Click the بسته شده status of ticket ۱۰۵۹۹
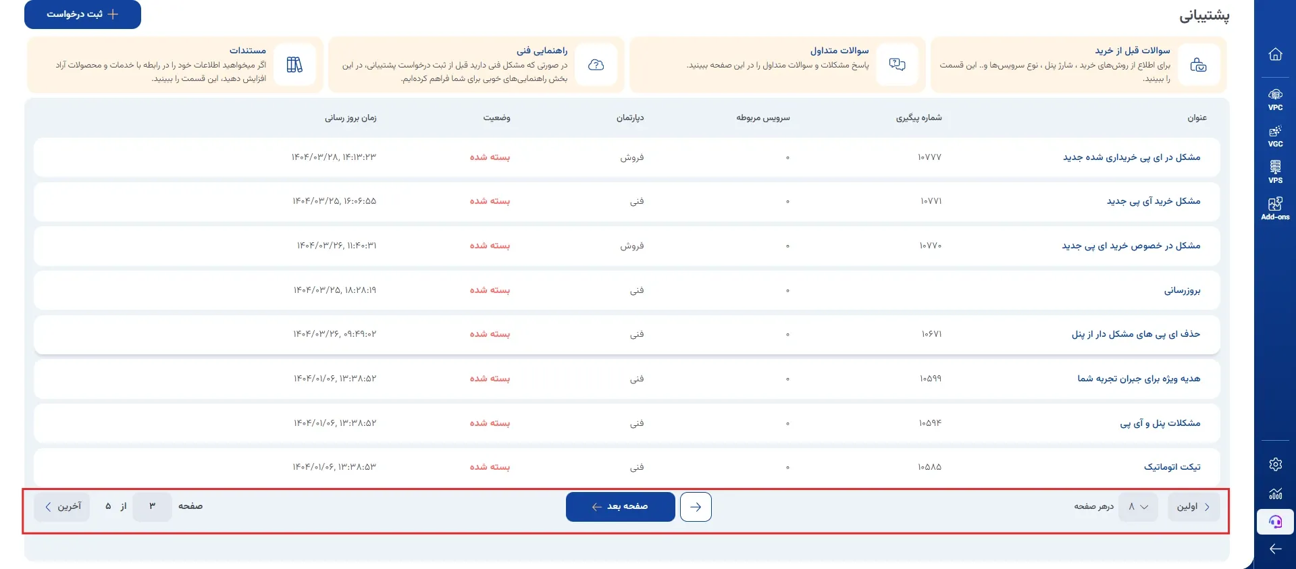The height and width of the screenshot is (569, 1296). [x=490, y=379]
